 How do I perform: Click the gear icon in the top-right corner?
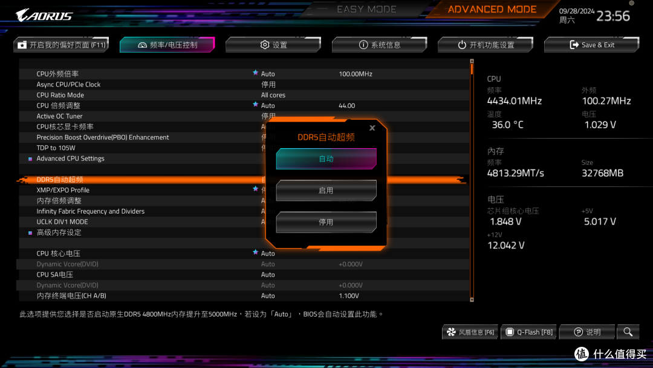[631, 3]
